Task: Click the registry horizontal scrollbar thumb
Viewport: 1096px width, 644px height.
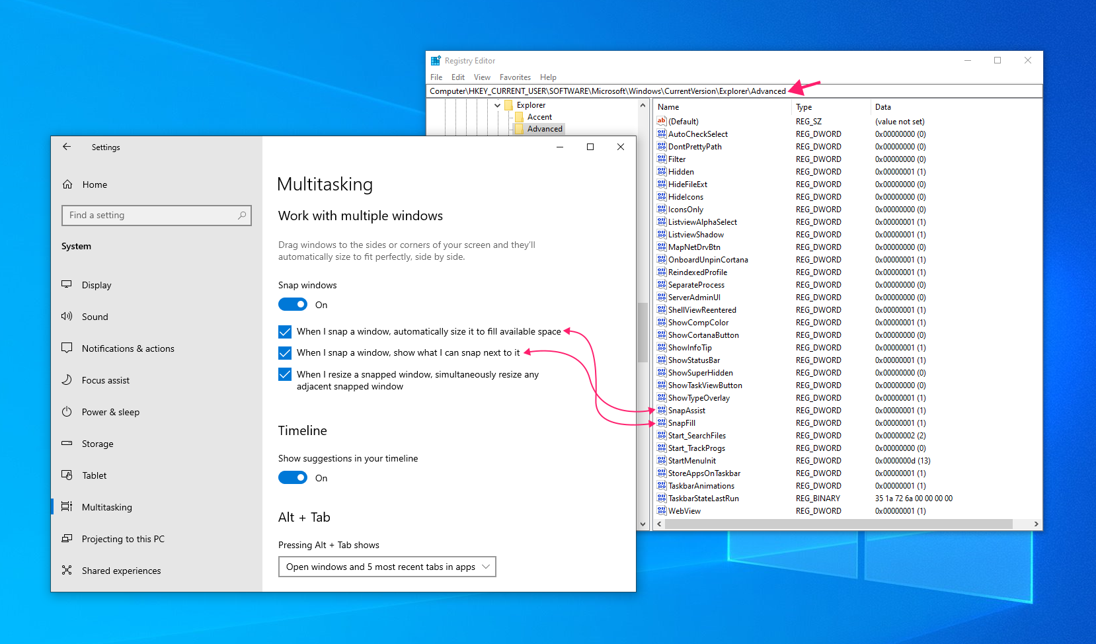Action: click(x=839, y=524)
